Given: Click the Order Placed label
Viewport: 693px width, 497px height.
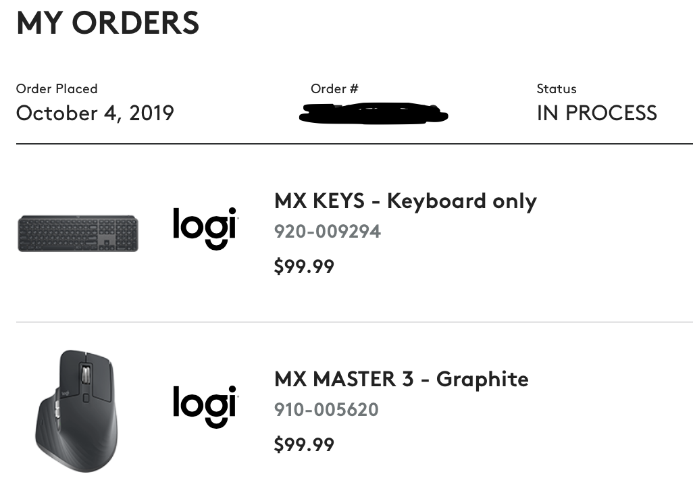Looking at the screenshot, I should (57, 88).
